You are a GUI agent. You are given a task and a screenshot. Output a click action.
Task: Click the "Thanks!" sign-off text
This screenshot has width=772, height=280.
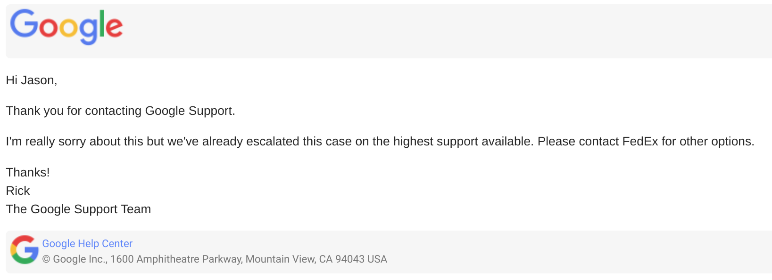[x=28, y=173]
